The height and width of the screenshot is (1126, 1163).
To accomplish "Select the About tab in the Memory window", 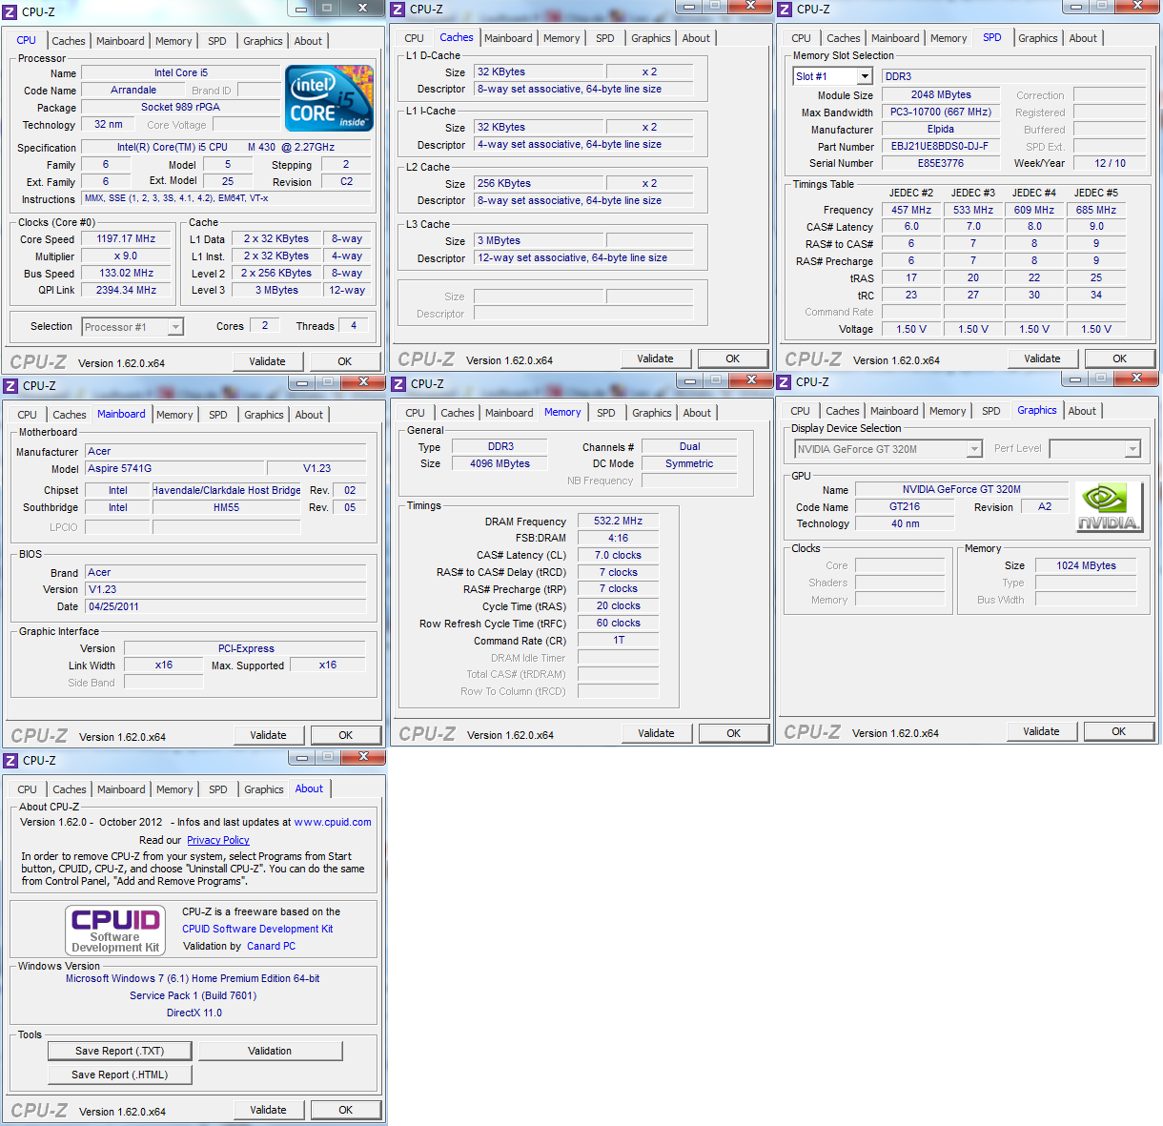I will 697,413.
